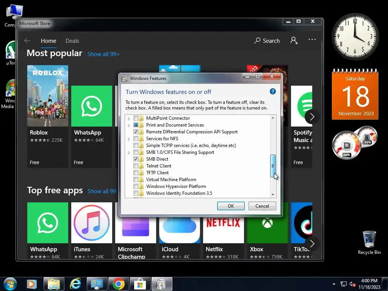
Task: Switch to Microsoft Store taskbar button
Action: [140, 284]
